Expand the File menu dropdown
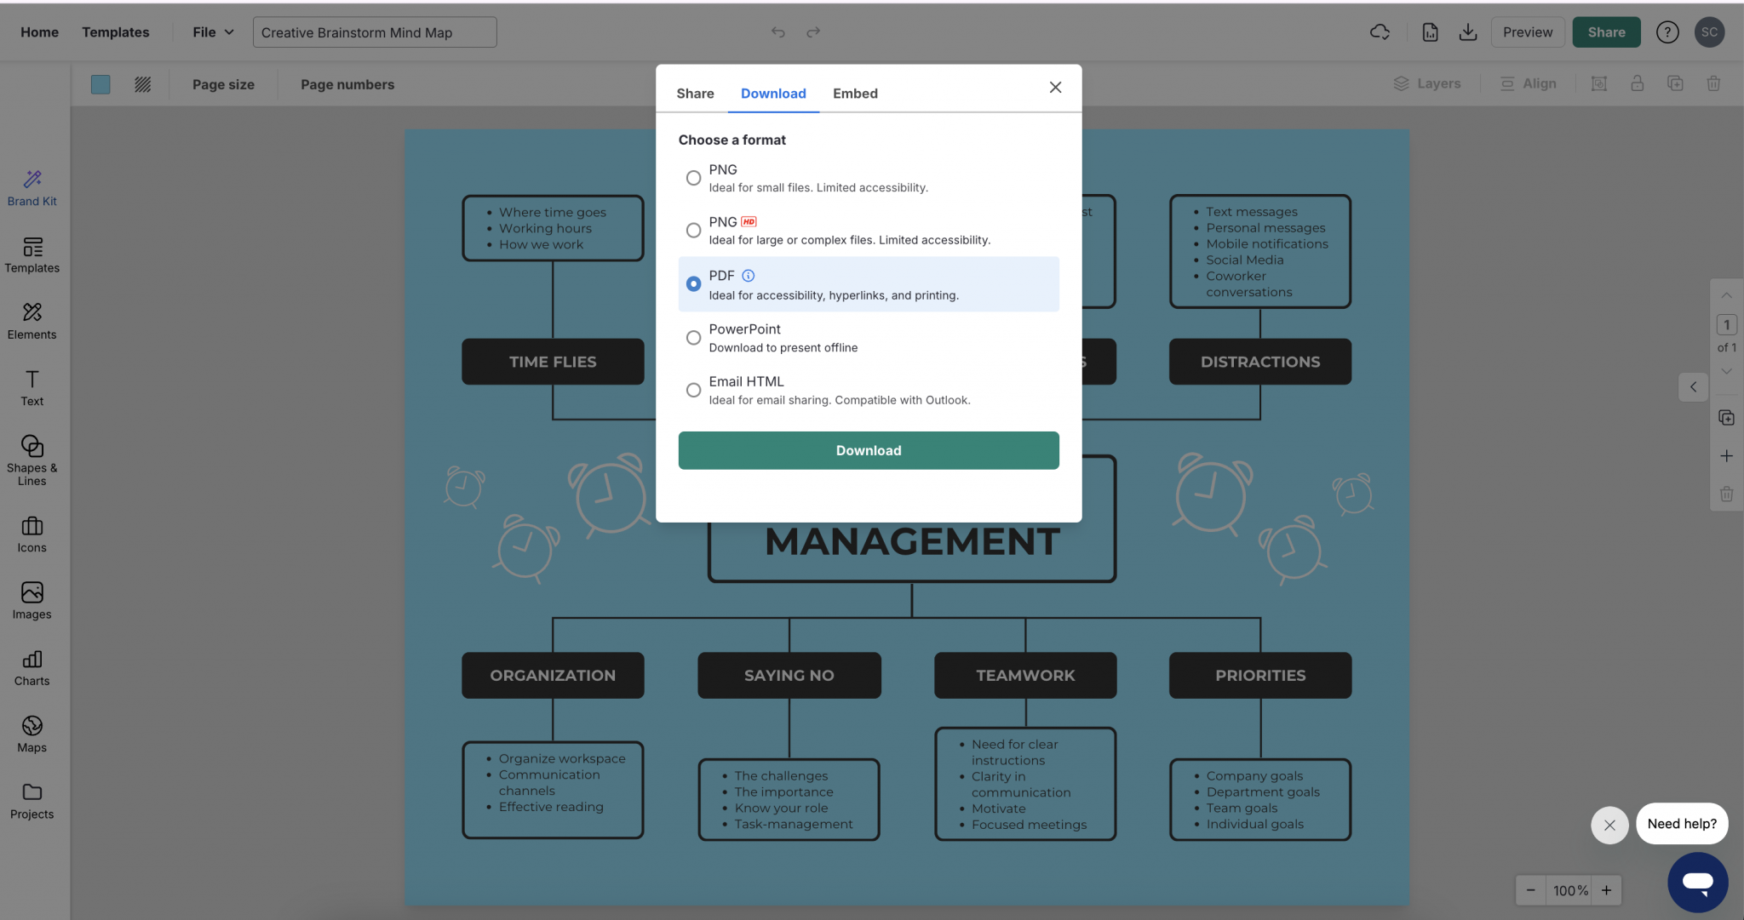This screenshot has width=1744, height=920. point(211,31)
